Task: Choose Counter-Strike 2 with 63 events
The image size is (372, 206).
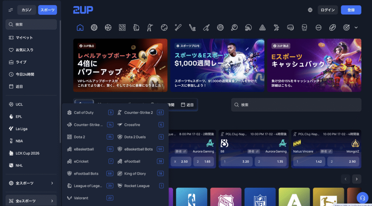Action: 141,113
